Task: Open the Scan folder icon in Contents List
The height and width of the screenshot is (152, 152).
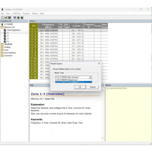Action: [x=2, y=50]
